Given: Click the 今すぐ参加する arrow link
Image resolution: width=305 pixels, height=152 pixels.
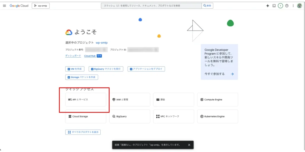Looking at the screenshot, I should [x=219, y=74].
